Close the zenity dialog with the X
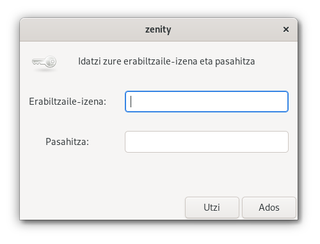 pos(286,29)
